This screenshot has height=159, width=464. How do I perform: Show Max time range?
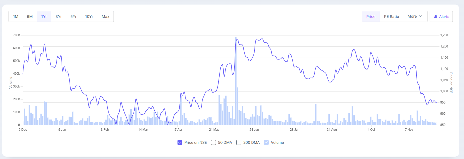coord(105,17)
